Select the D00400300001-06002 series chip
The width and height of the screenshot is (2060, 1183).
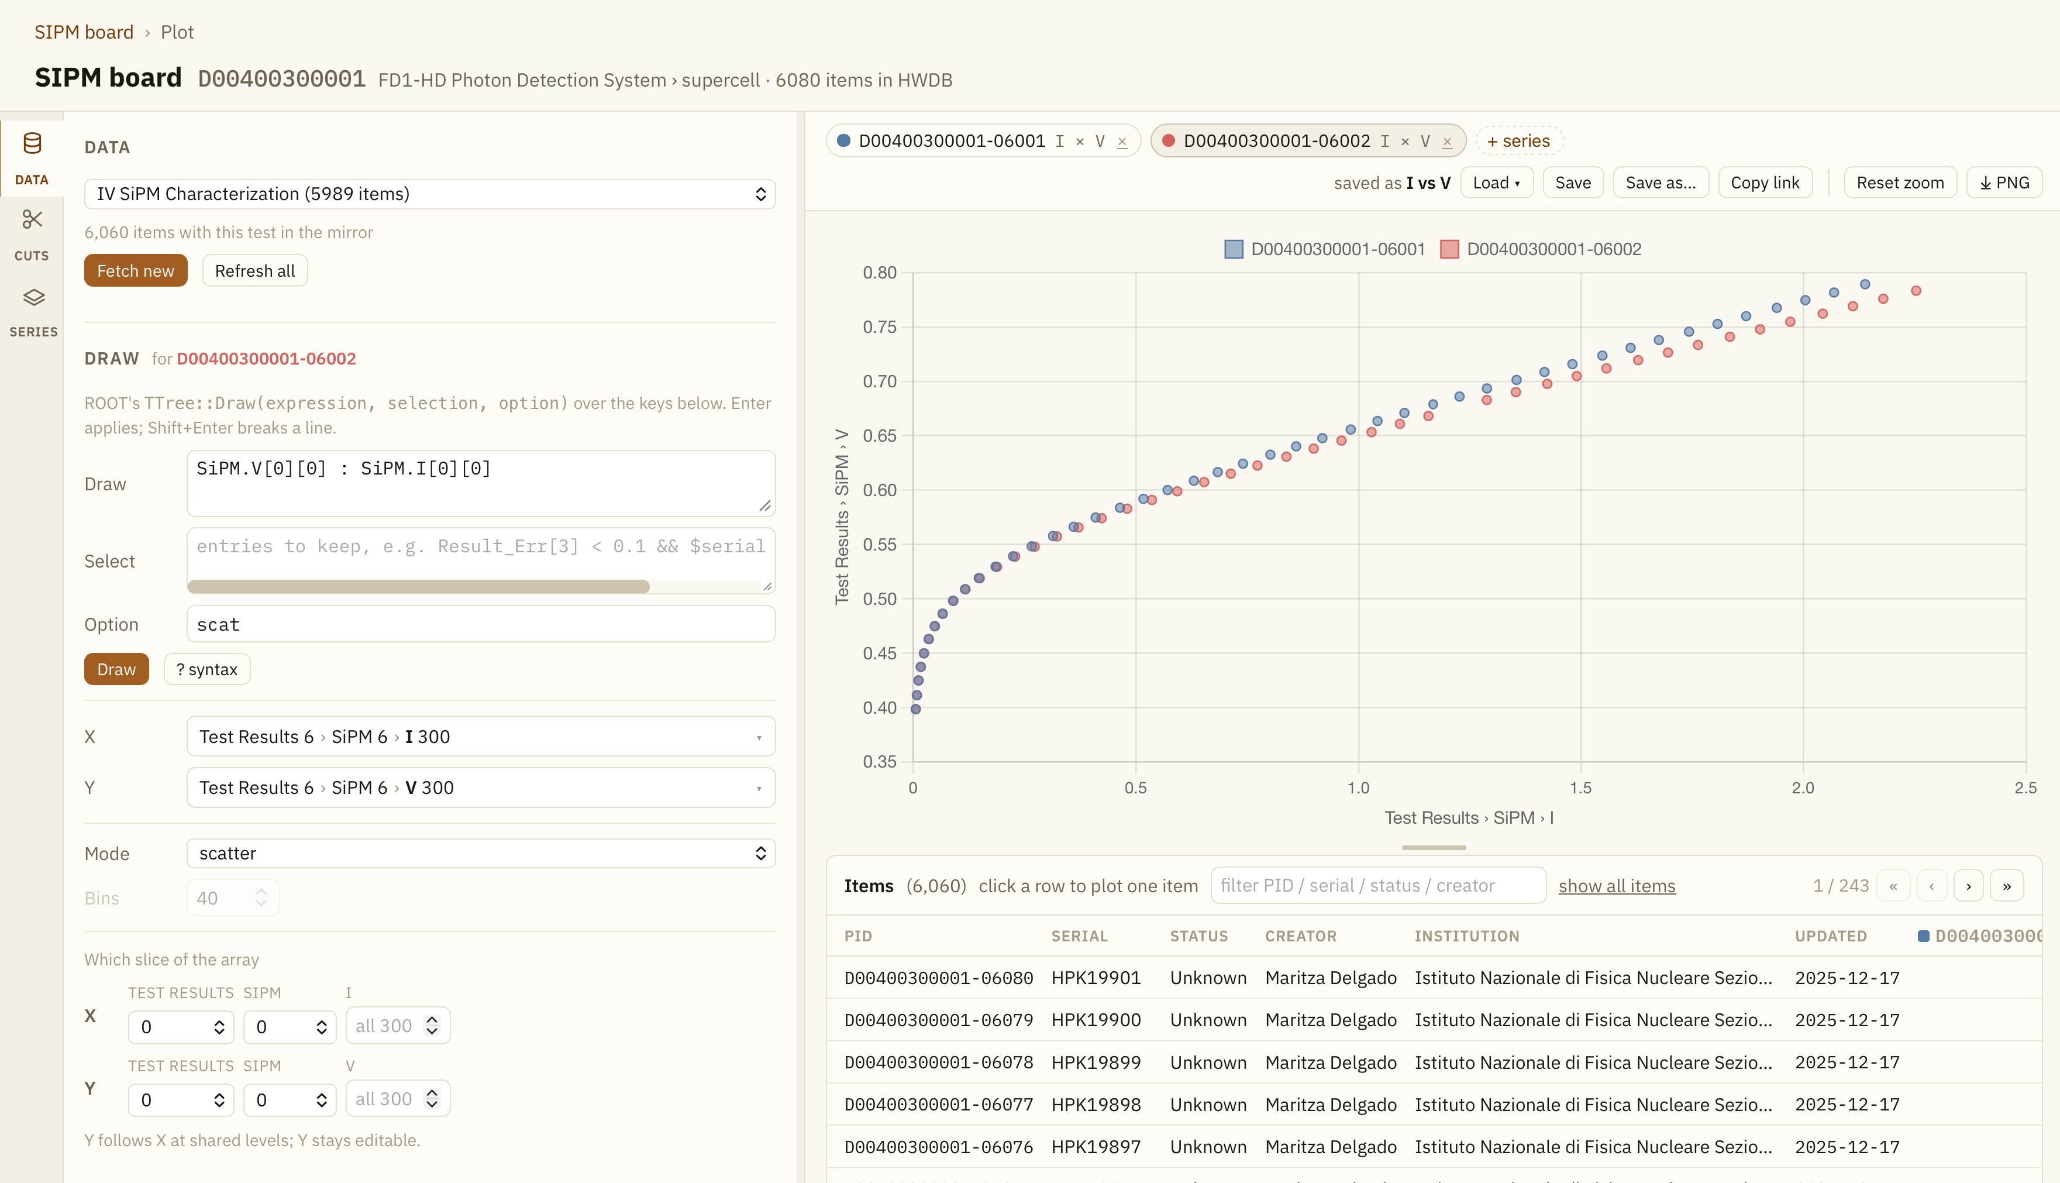[1276, 142]
